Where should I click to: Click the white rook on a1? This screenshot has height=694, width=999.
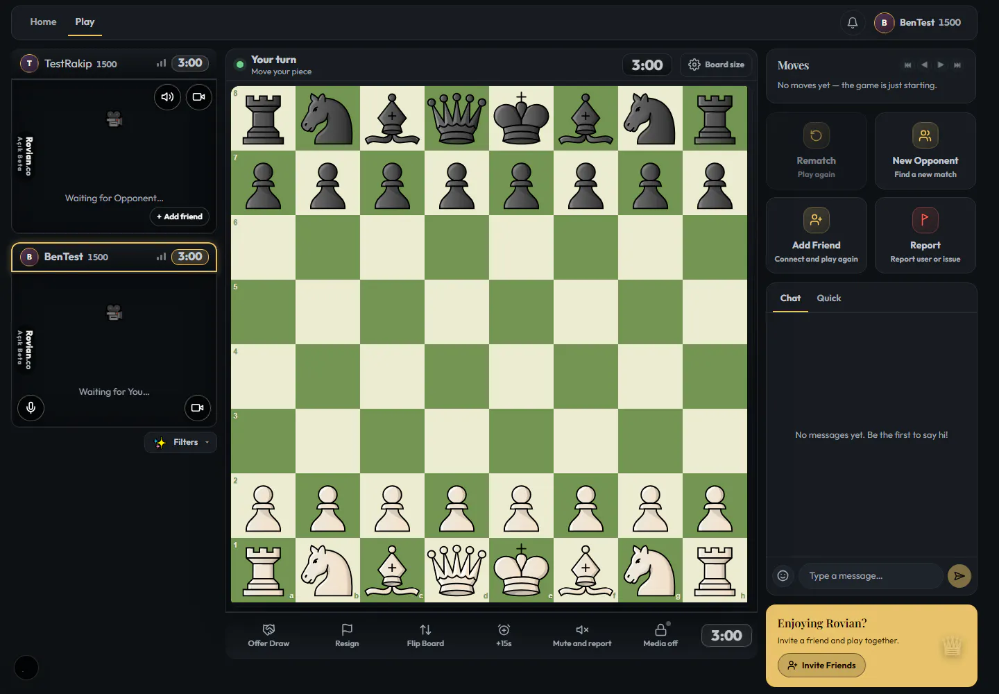coord(263,570)
